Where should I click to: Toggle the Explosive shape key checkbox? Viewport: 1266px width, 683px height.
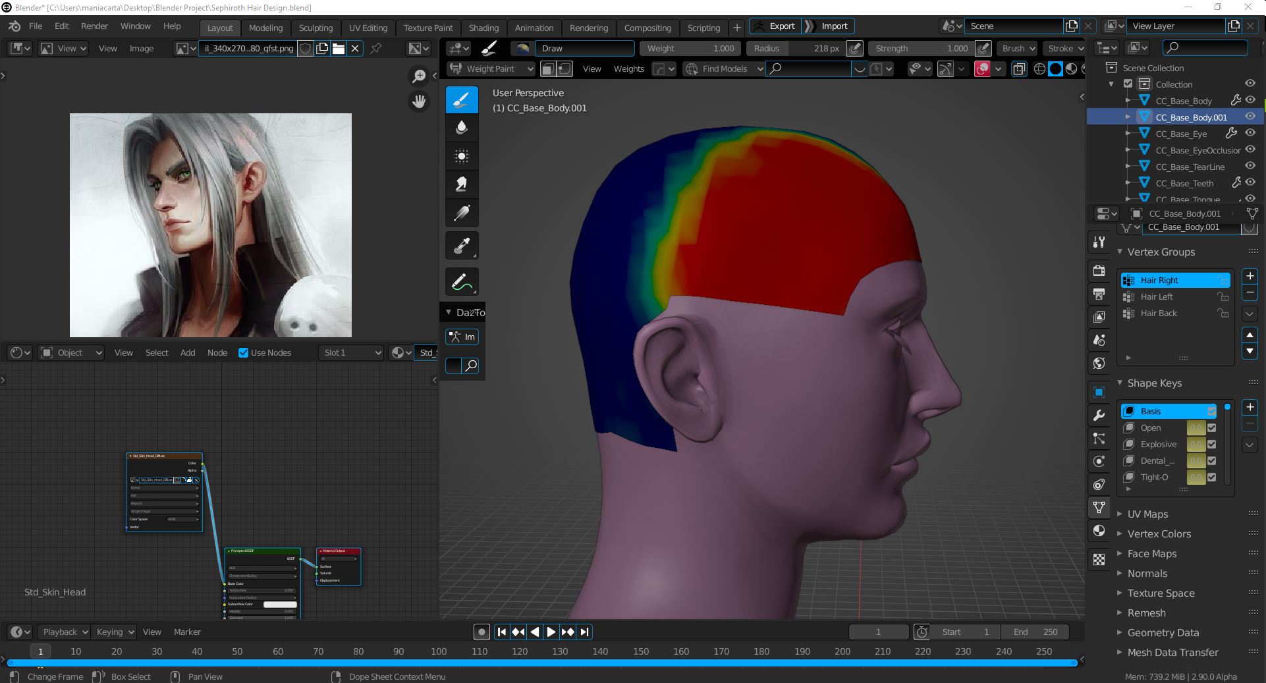click(1211, 444)
